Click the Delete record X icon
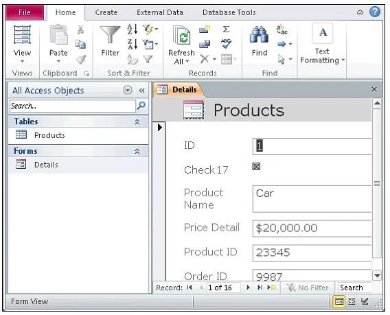The image size is (390, 315). pos(204,59)
